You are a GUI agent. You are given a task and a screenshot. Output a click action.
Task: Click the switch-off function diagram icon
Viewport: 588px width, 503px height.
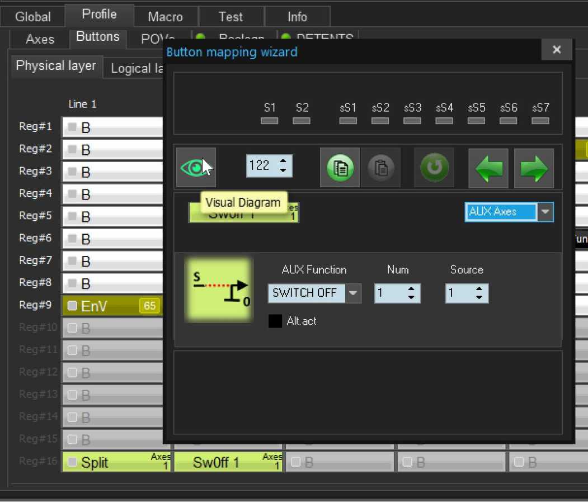(219, 290)
